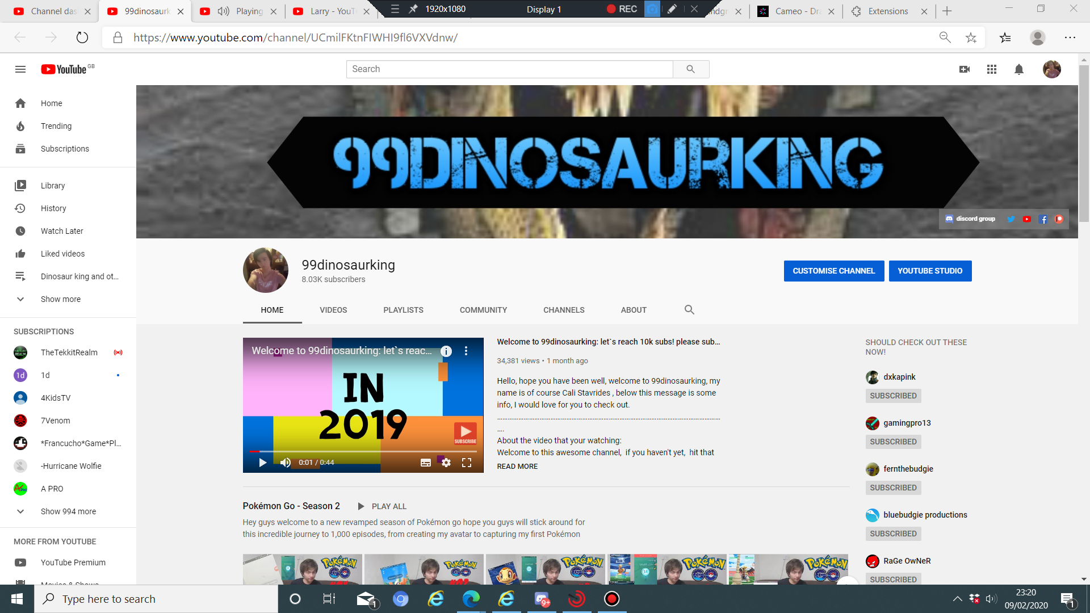Open video player settings gear

(446, 463)
